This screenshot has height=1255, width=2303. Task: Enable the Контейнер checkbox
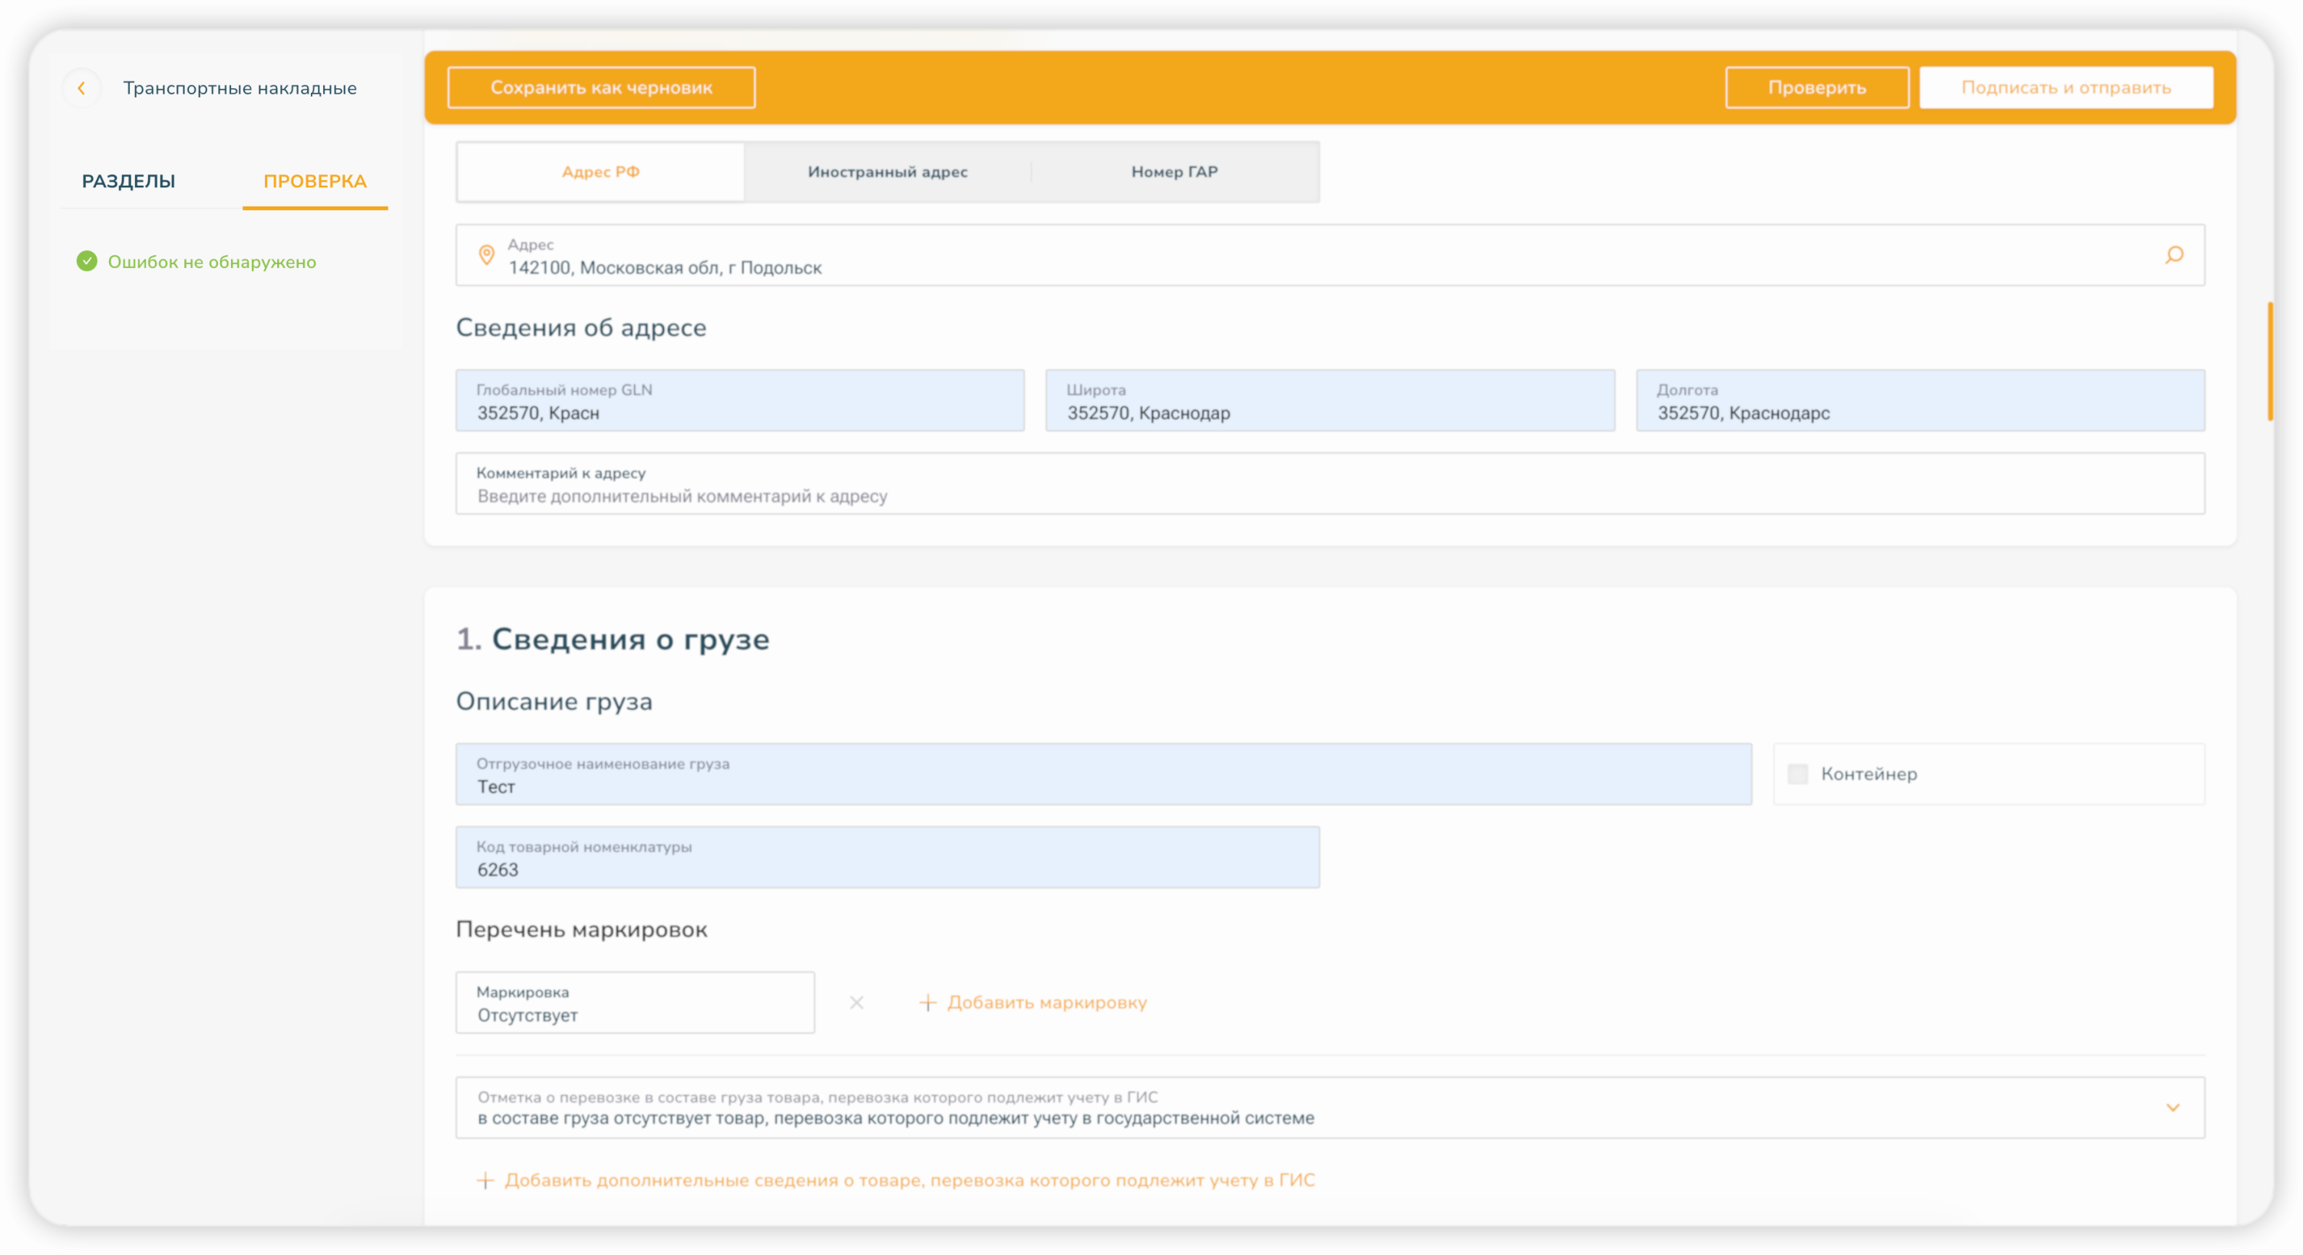point(1798,774)
